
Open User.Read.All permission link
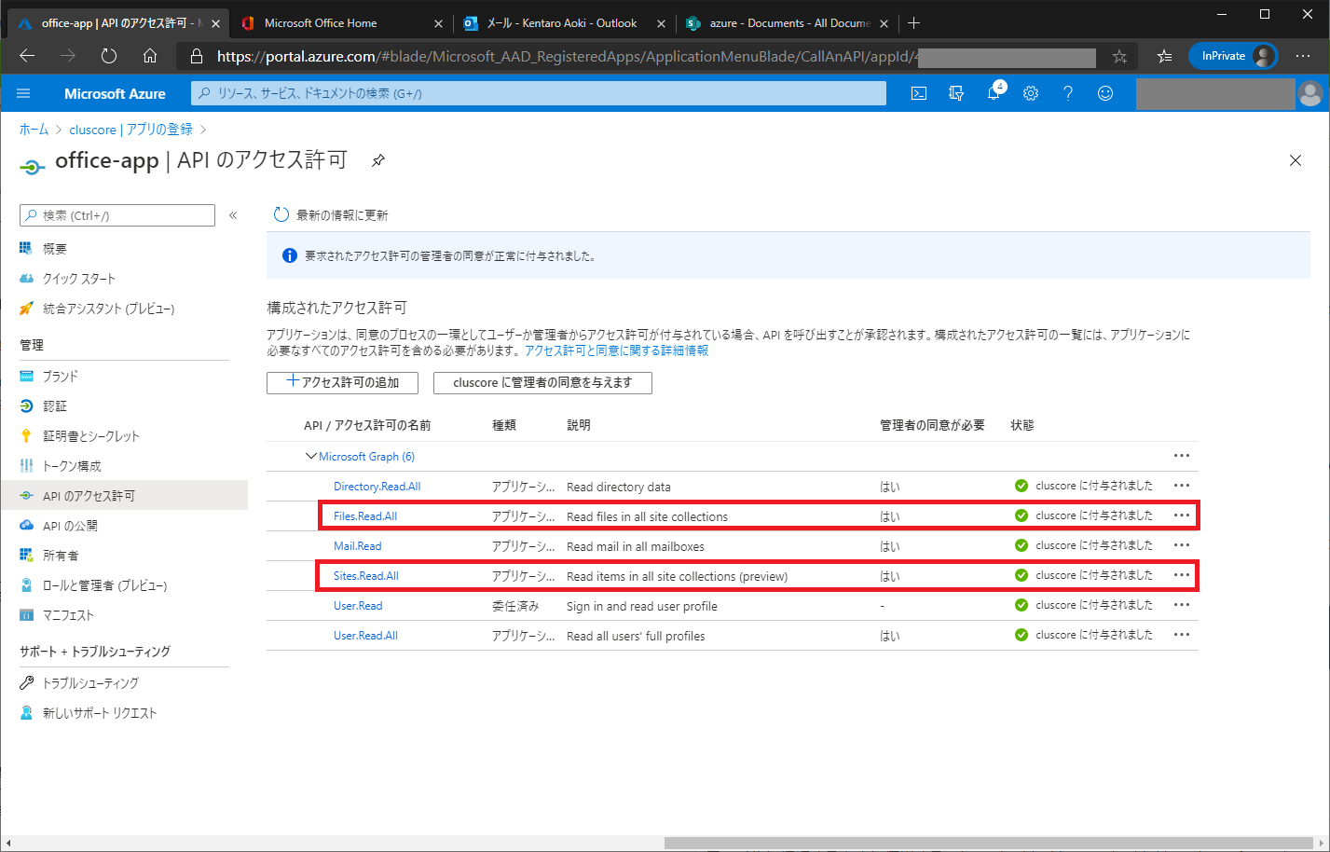[365, 636]
